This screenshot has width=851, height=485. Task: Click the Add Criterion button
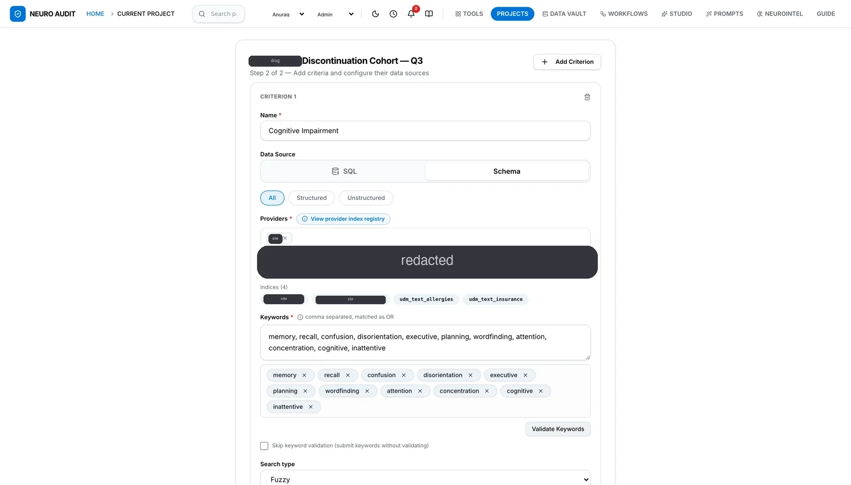pyautogui.click(x=567, y=62)
